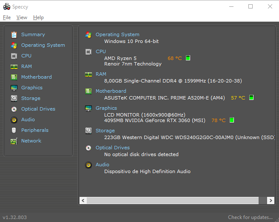Click the Operating System Windows flag sidebar icon
Image resolution: width=279 pixels, height=222 pixels.
click(x=14, y=46)
